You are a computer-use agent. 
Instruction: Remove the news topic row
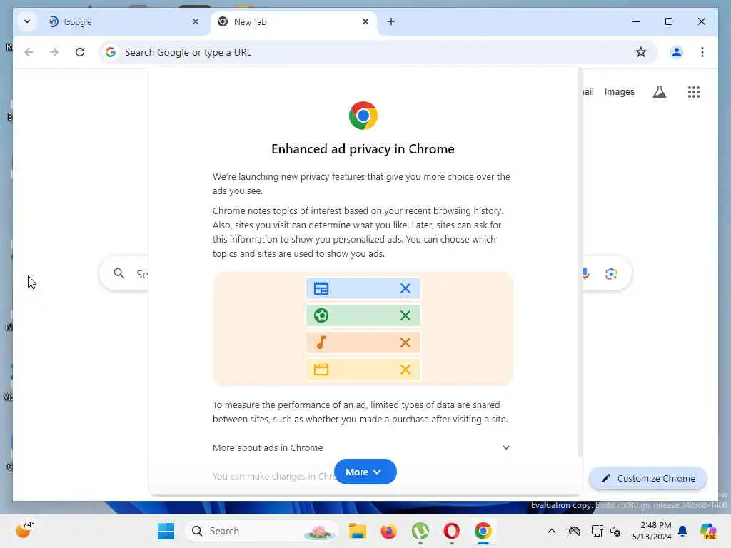[405, 288]
